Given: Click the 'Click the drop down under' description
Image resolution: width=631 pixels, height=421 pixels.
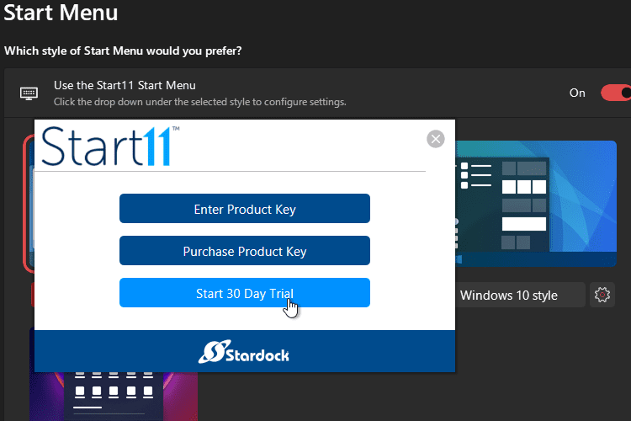Looking at the screenshot, I should [x=200, y=102].
